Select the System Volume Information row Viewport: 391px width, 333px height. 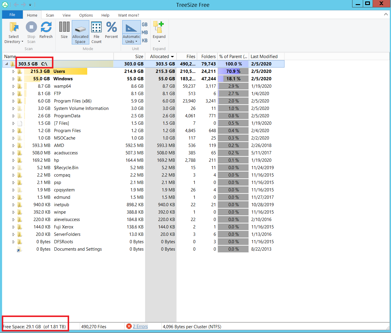(143, 108)
